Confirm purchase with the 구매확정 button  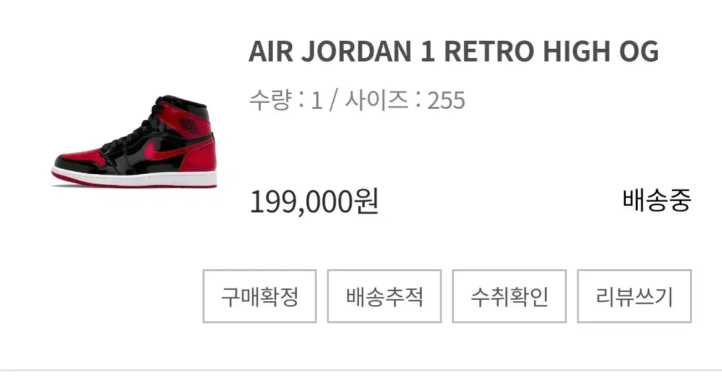[x=259, y=296]
